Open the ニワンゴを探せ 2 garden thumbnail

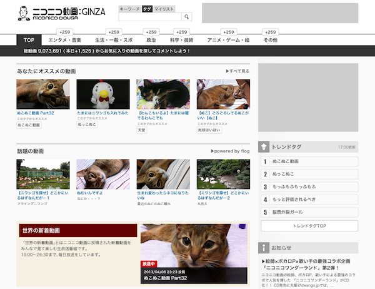pyautogui.click(x=223, y=175)
